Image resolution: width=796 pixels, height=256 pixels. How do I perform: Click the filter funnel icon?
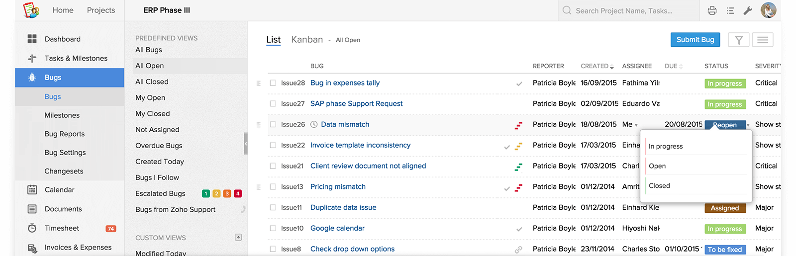pos(739,40)
